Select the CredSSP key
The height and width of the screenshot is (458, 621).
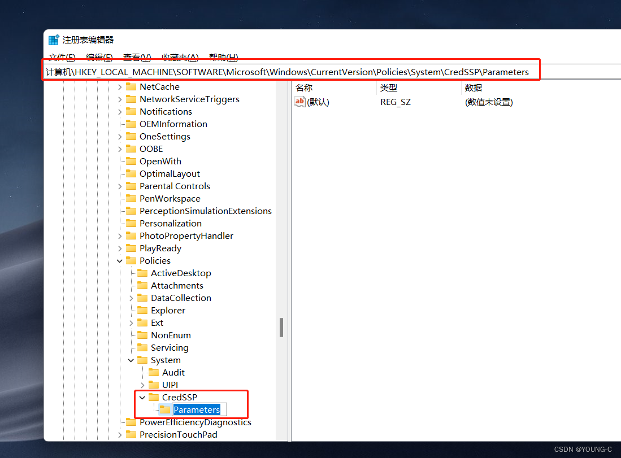pyautogui.click(x=180, y=397)
